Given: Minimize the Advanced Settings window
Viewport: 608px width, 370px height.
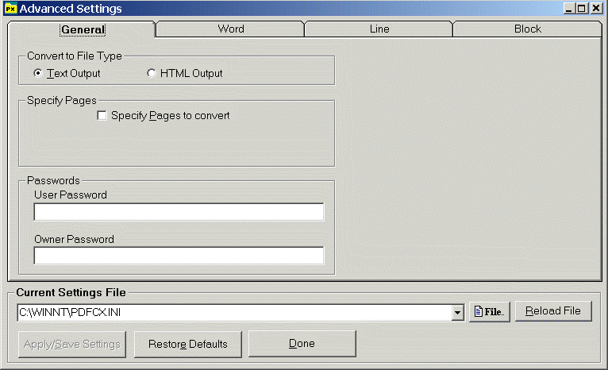Looking at the screenshot, I should (569, 8).
